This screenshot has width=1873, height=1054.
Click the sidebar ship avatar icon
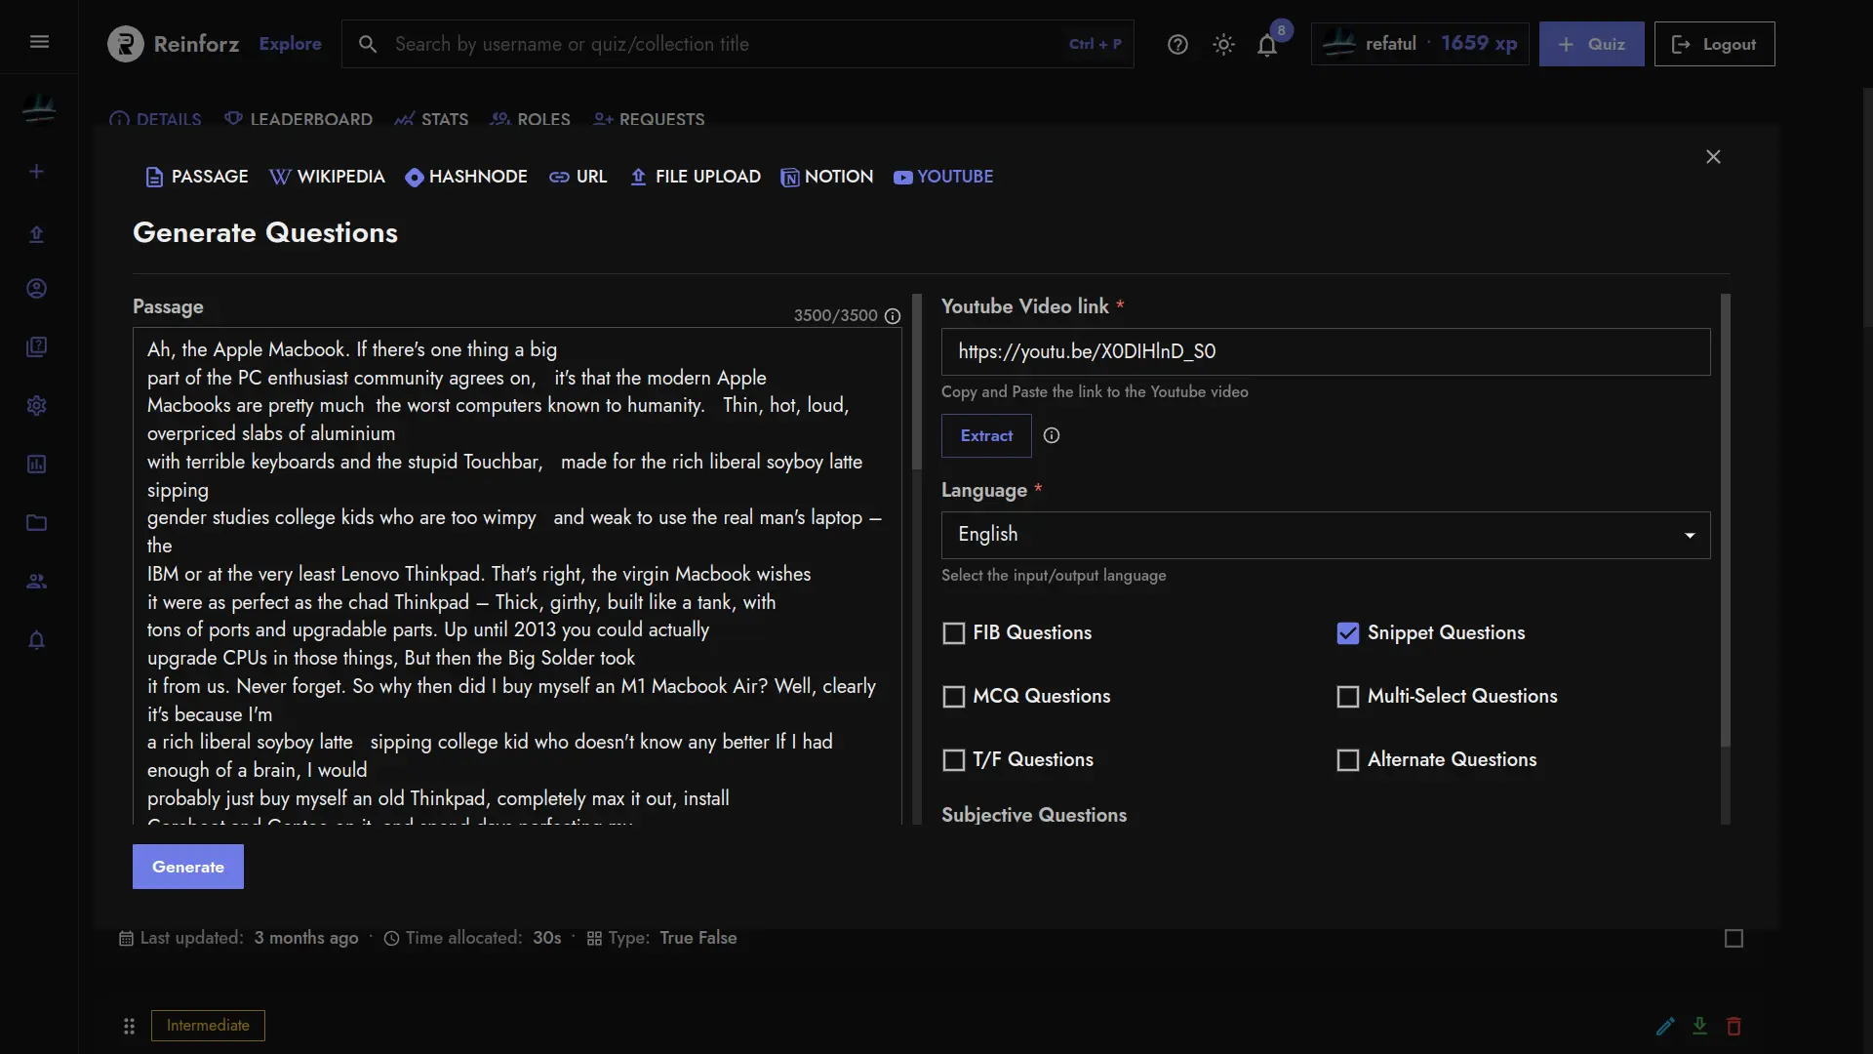point(38,108)
